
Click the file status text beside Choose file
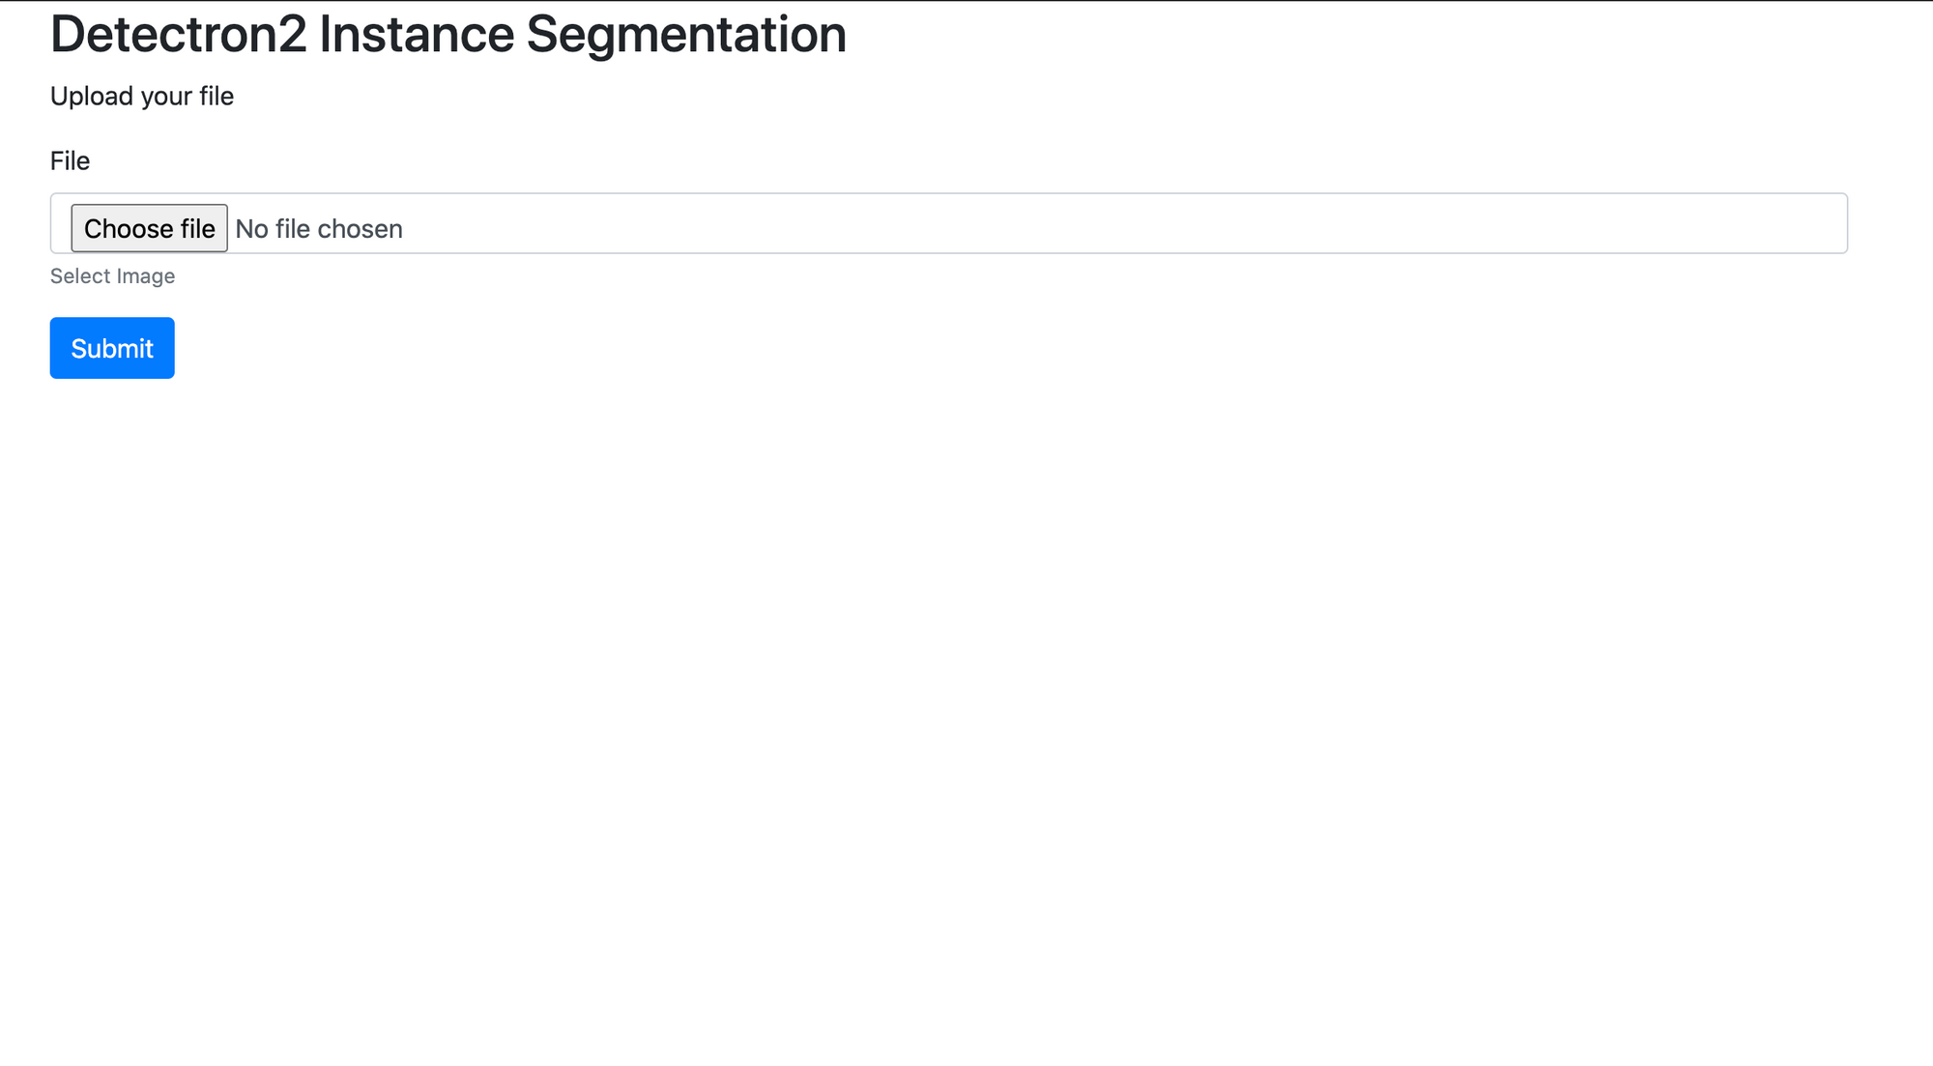coord(319,229)
